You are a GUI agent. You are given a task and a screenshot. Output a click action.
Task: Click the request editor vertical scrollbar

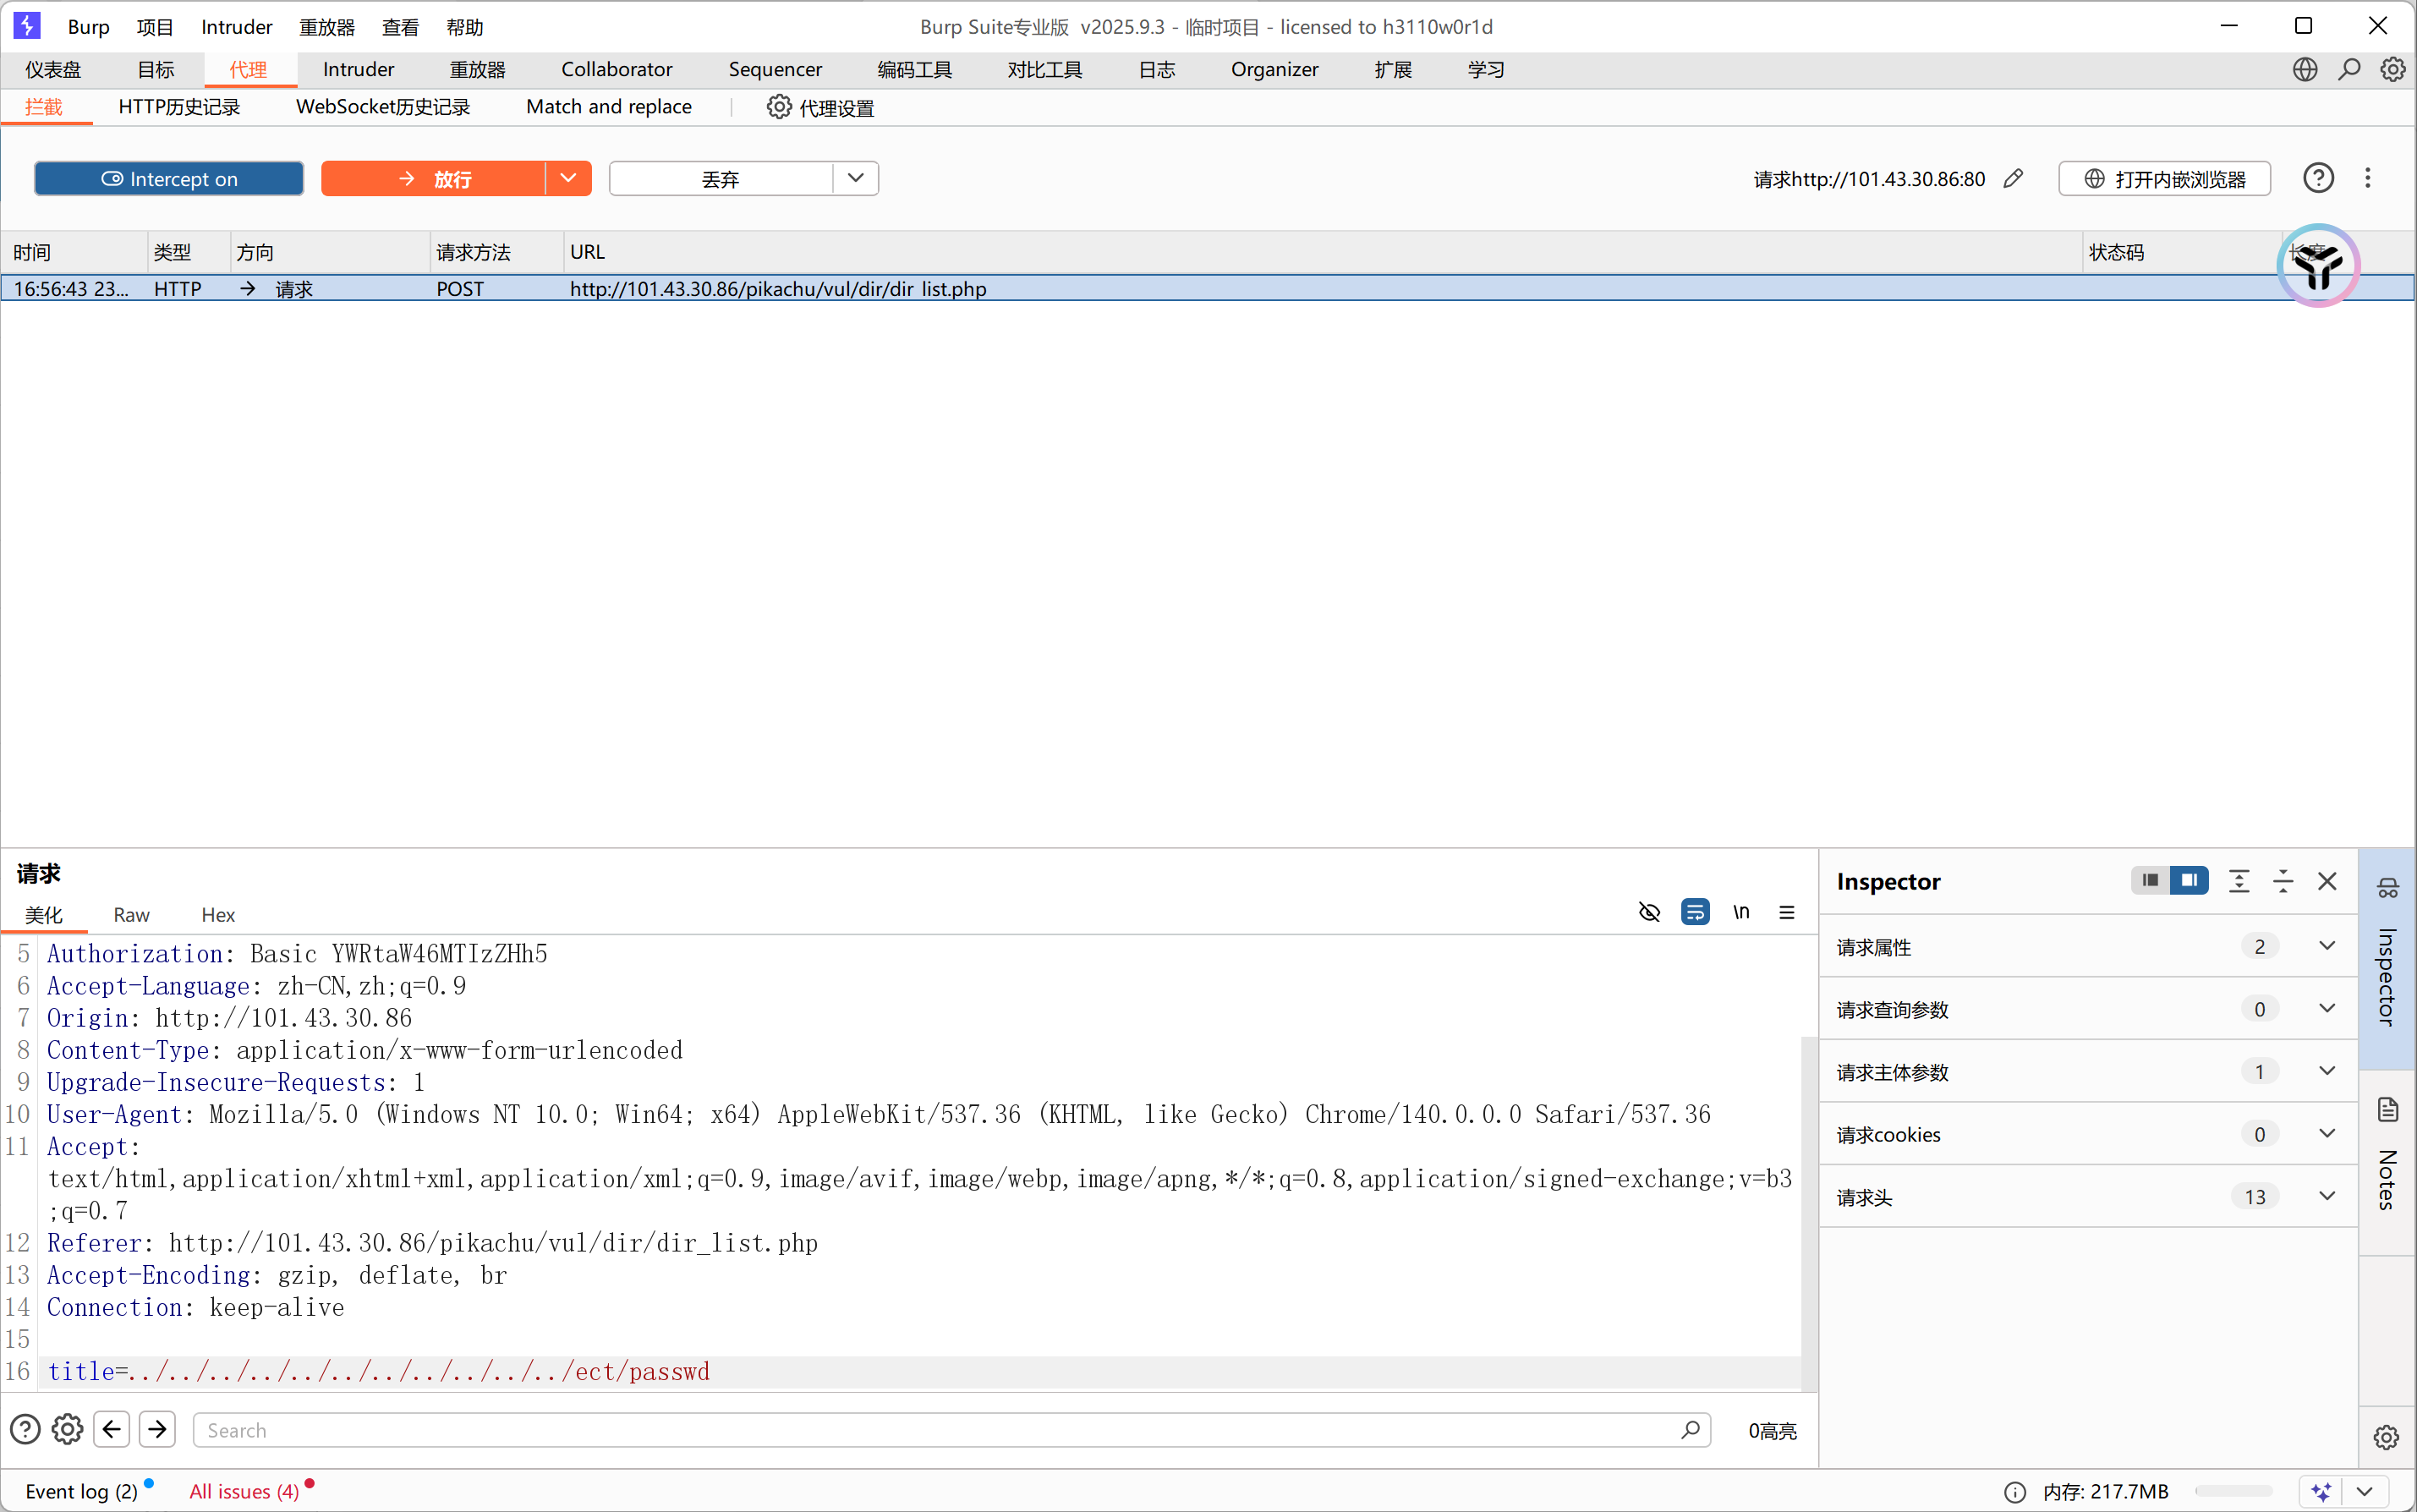pos(1809,1213)
